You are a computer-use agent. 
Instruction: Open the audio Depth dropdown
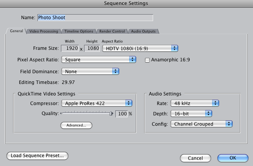click(x=191, y=113)
